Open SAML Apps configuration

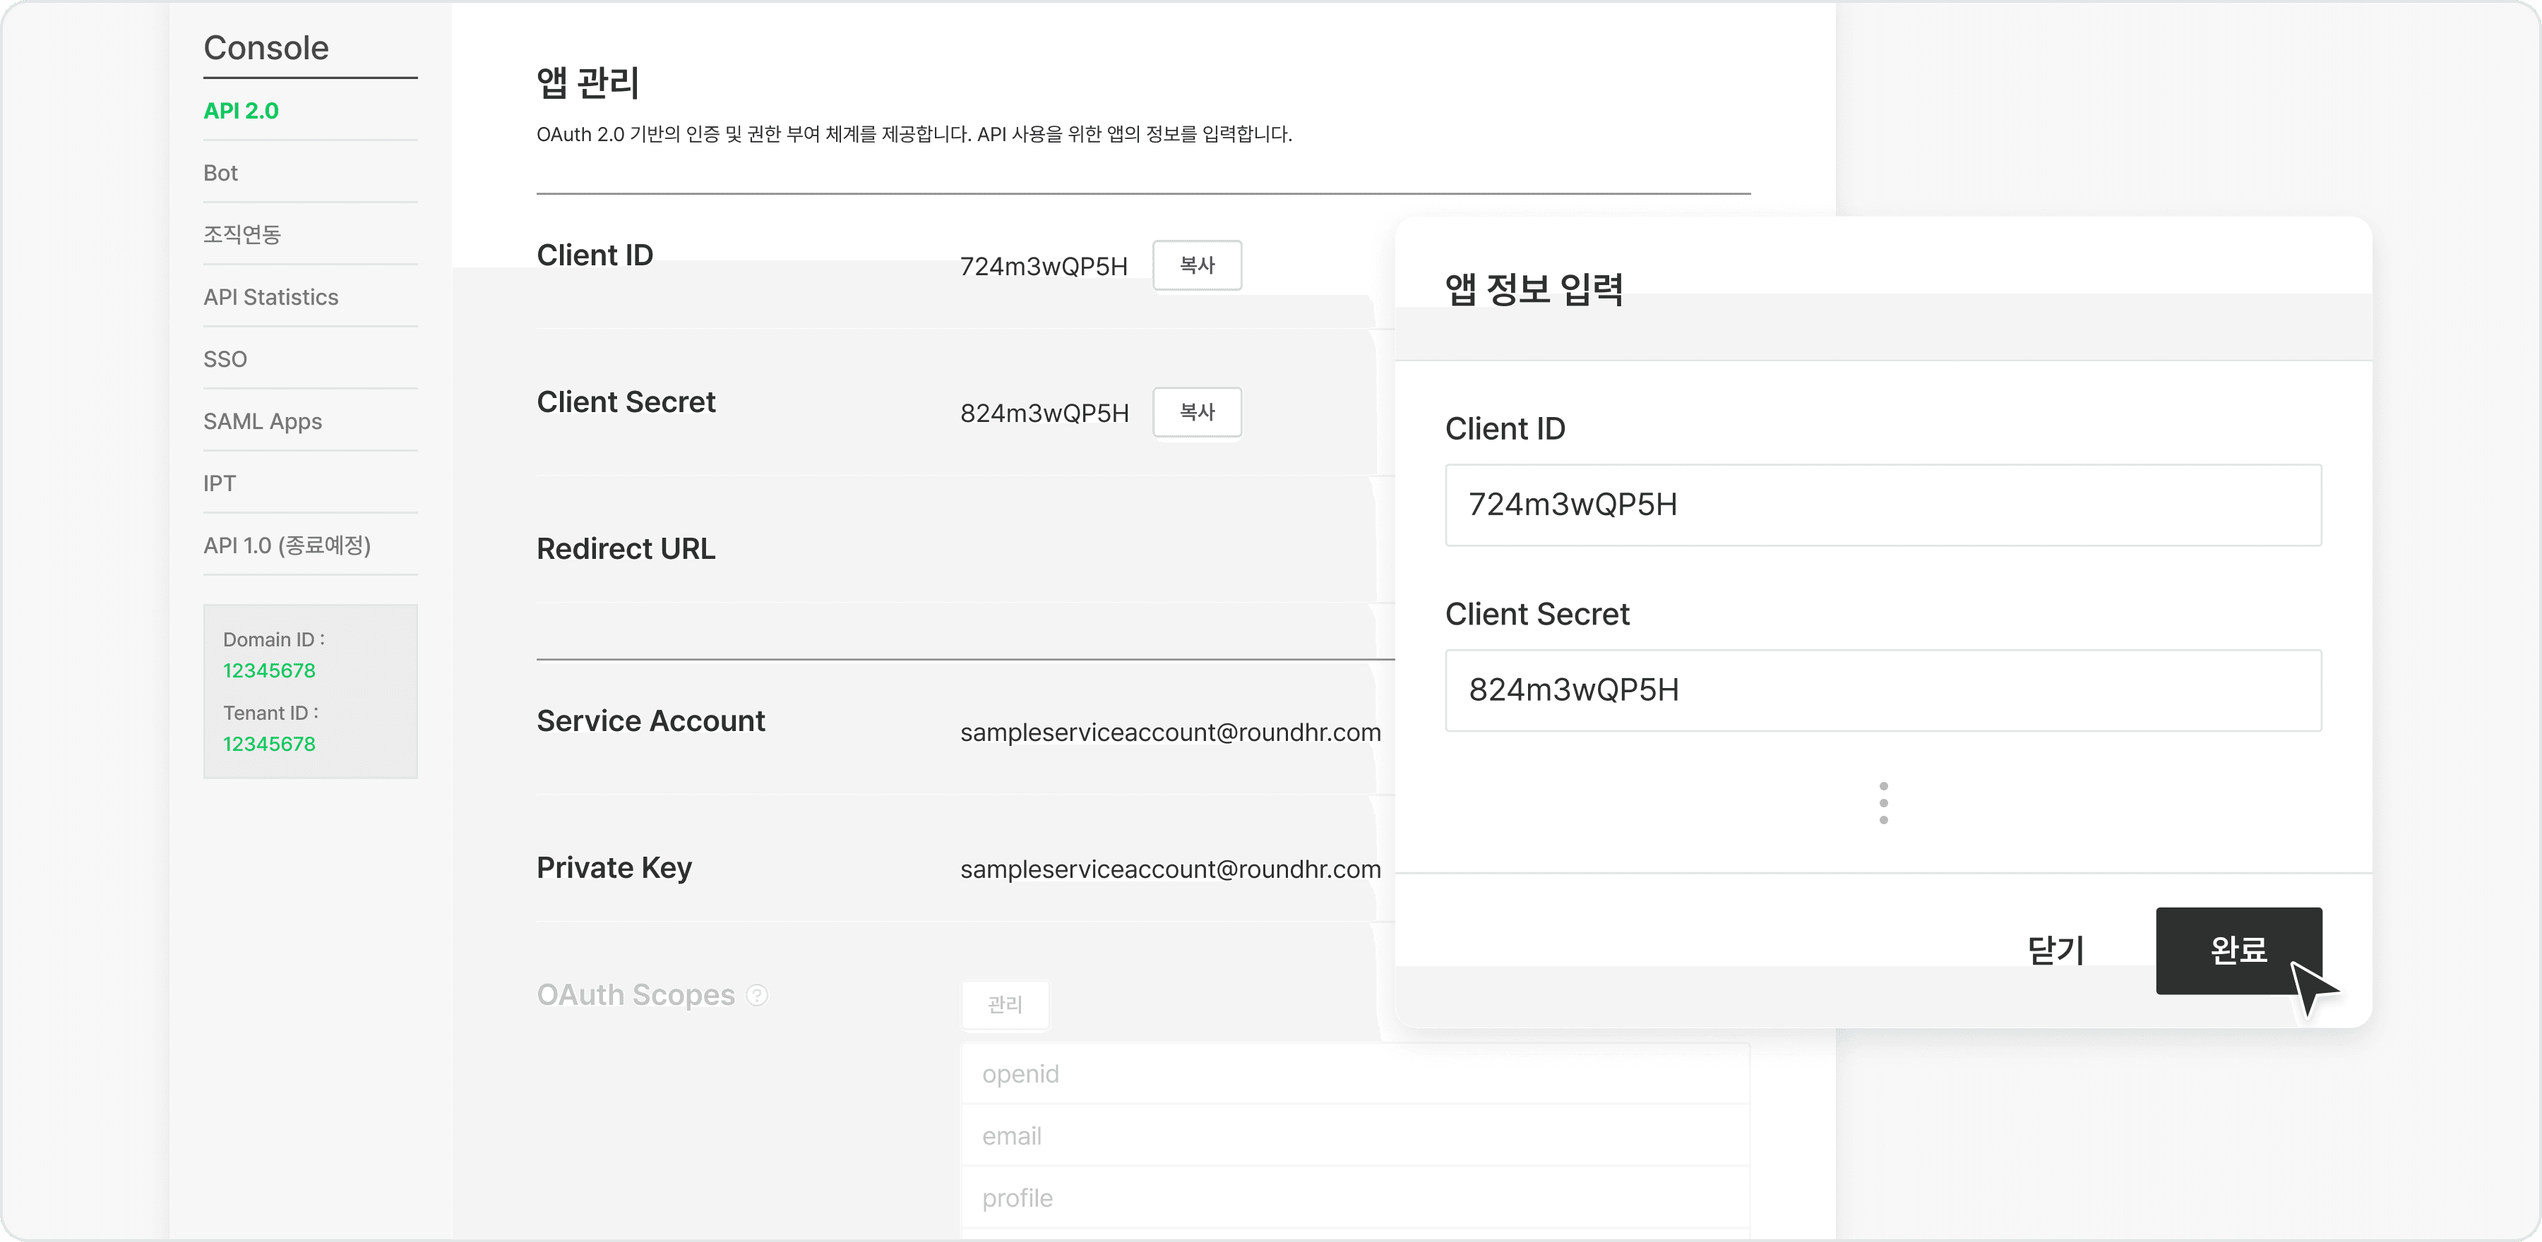click(x=263, y=421)
